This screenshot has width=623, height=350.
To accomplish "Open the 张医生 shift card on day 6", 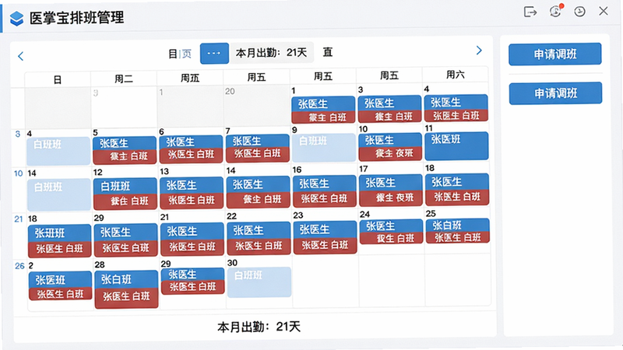I will point(191,149).
